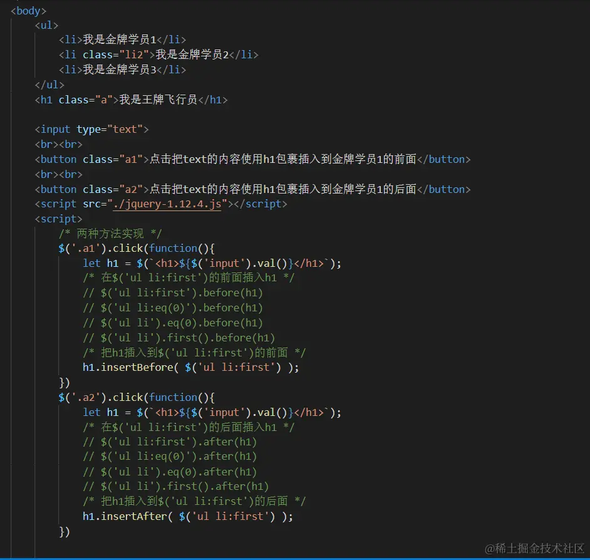Click the line containing 我是金牌学员3
590x560 pixels.
pyautogui.click(x=122, y=70)
